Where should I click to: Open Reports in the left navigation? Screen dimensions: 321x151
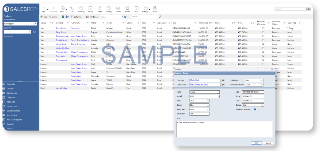click(x=10, y=124)
